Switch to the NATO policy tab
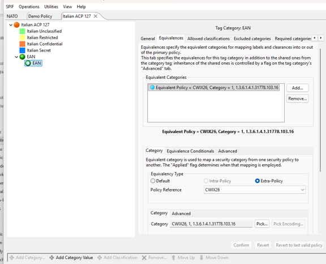The width and height of the screenshot is (326, 264). tap(12, 16)
